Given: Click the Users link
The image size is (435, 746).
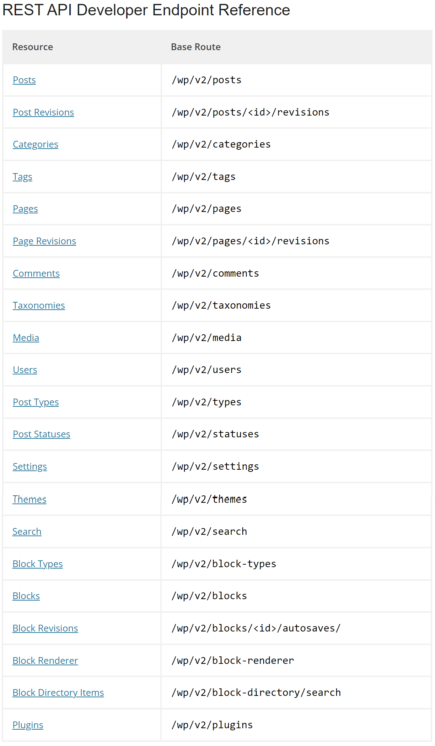Looking at the screenshot, I should (25, 370).
